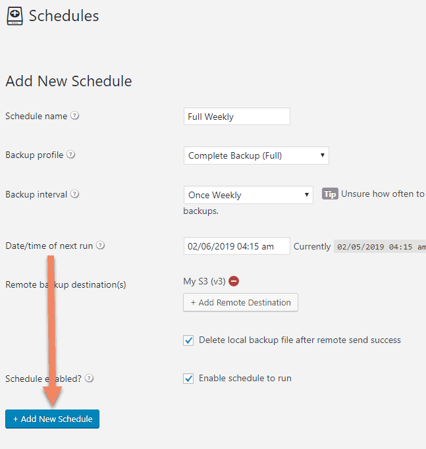Open help tip for Backup profile
Image resolution: width=426 pixels, height=449 pixels.
(70, 155)
